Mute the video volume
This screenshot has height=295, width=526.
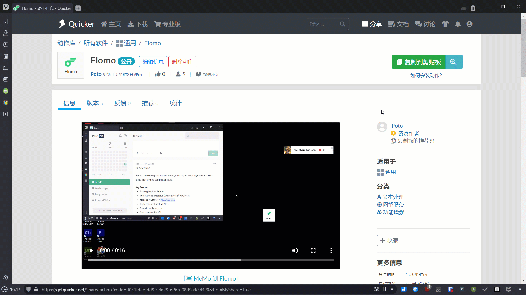295,250
